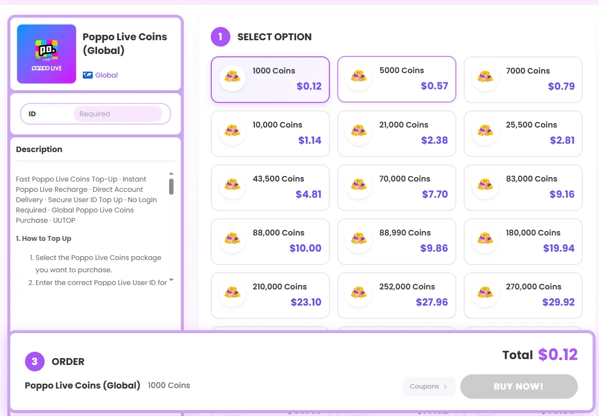Choose the $2.81 option
Screen dimensions: 599x416
pyautogui.click(x=523, y=133)
